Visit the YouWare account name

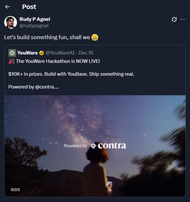pyautogui.click(x=27, y=53)
